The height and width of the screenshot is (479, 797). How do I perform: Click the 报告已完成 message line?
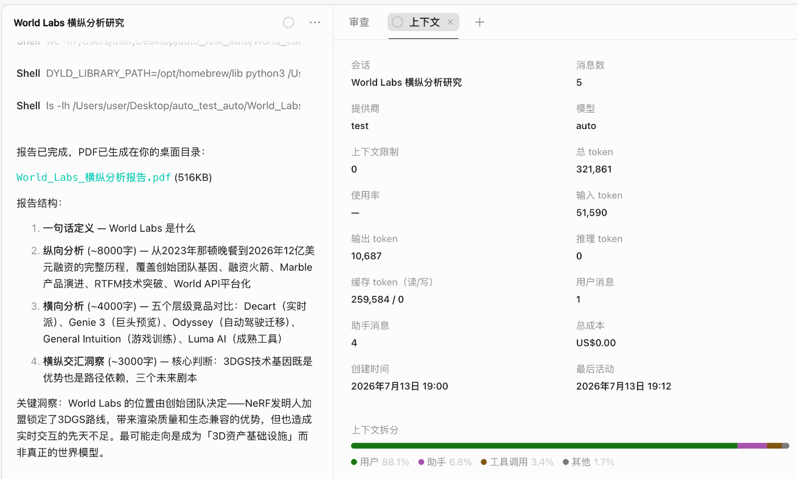pyautogui.click(x=111, y=152)
